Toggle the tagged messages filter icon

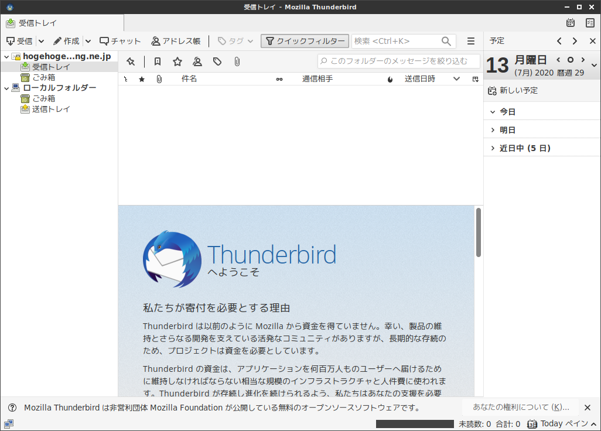pyautogui.click(x=217, y=61)
